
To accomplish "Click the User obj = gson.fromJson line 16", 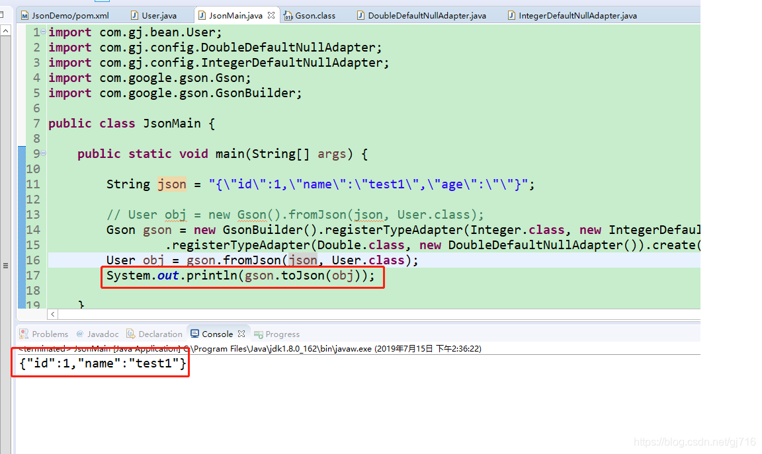I will point(263,260).
